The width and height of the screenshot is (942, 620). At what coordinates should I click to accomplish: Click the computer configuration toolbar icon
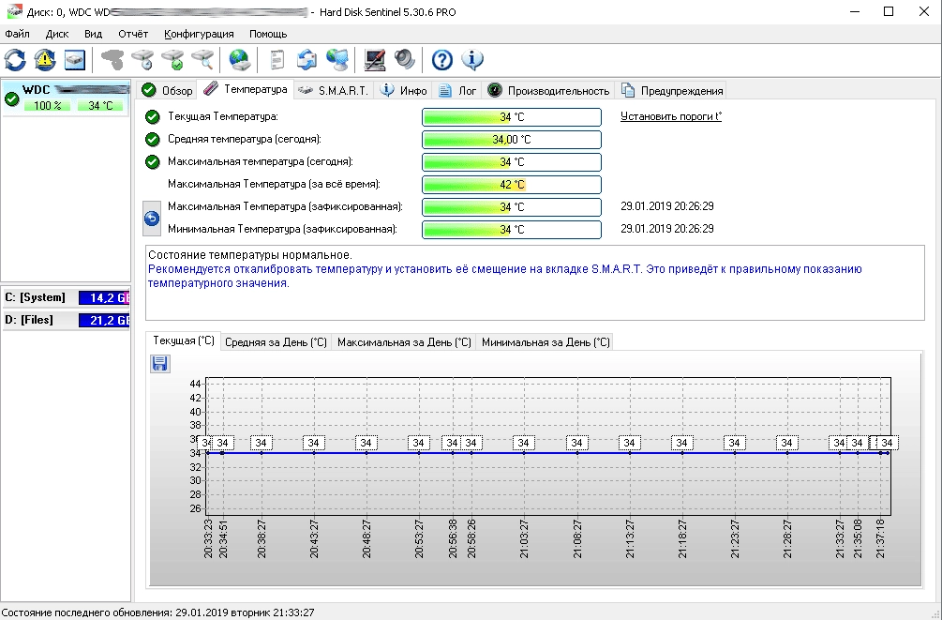374,59
